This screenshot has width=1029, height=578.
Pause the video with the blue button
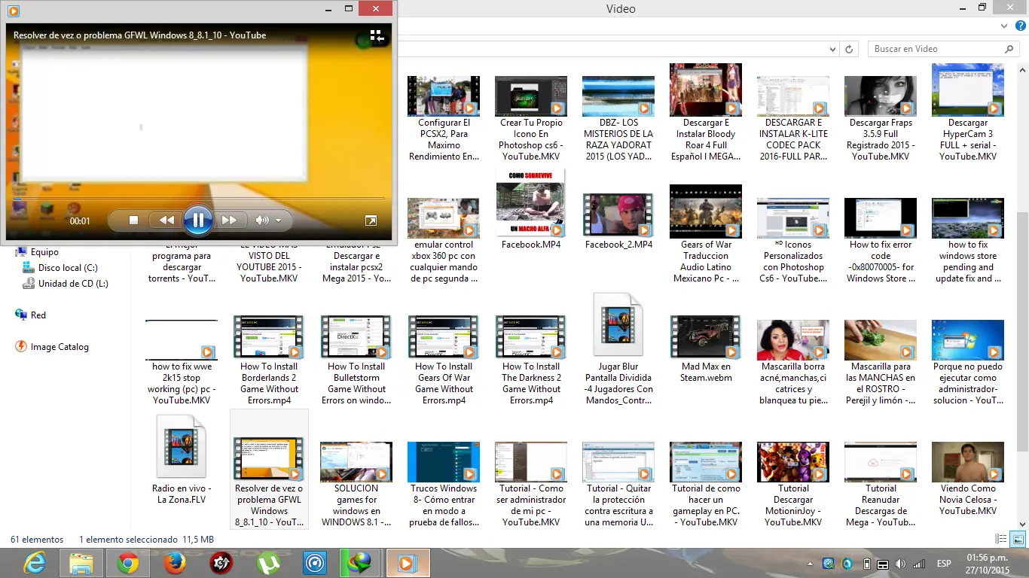(x=197, y=221)
